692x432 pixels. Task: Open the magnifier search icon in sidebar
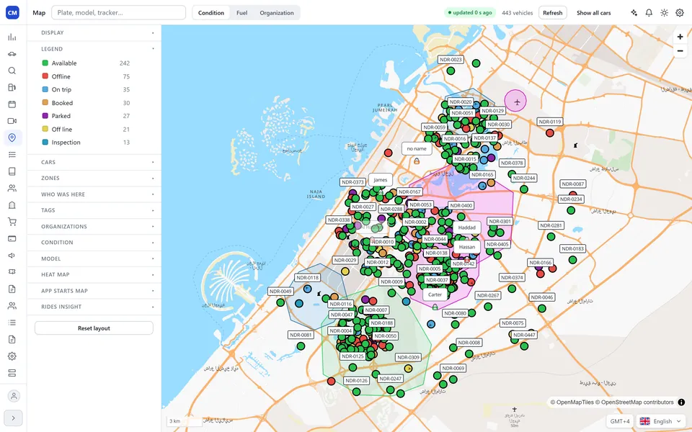tap(12, 71)
